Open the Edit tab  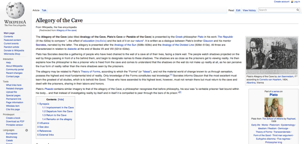tap(238, 10)
